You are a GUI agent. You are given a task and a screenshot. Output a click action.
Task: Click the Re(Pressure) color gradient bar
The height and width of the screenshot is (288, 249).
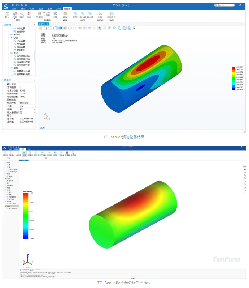coord(26,216)
